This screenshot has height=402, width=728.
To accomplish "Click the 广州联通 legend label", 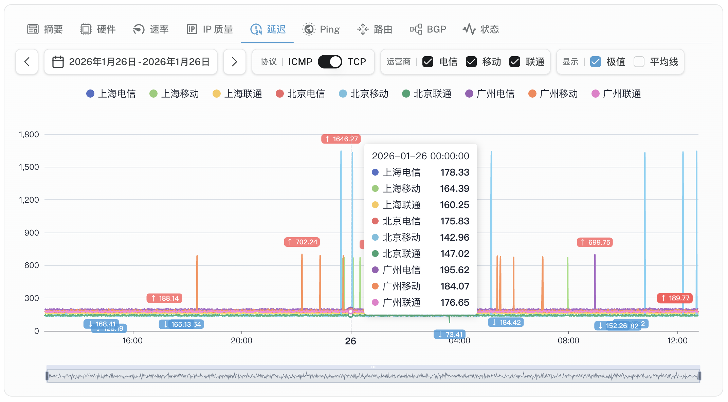I will coord(621,94).
